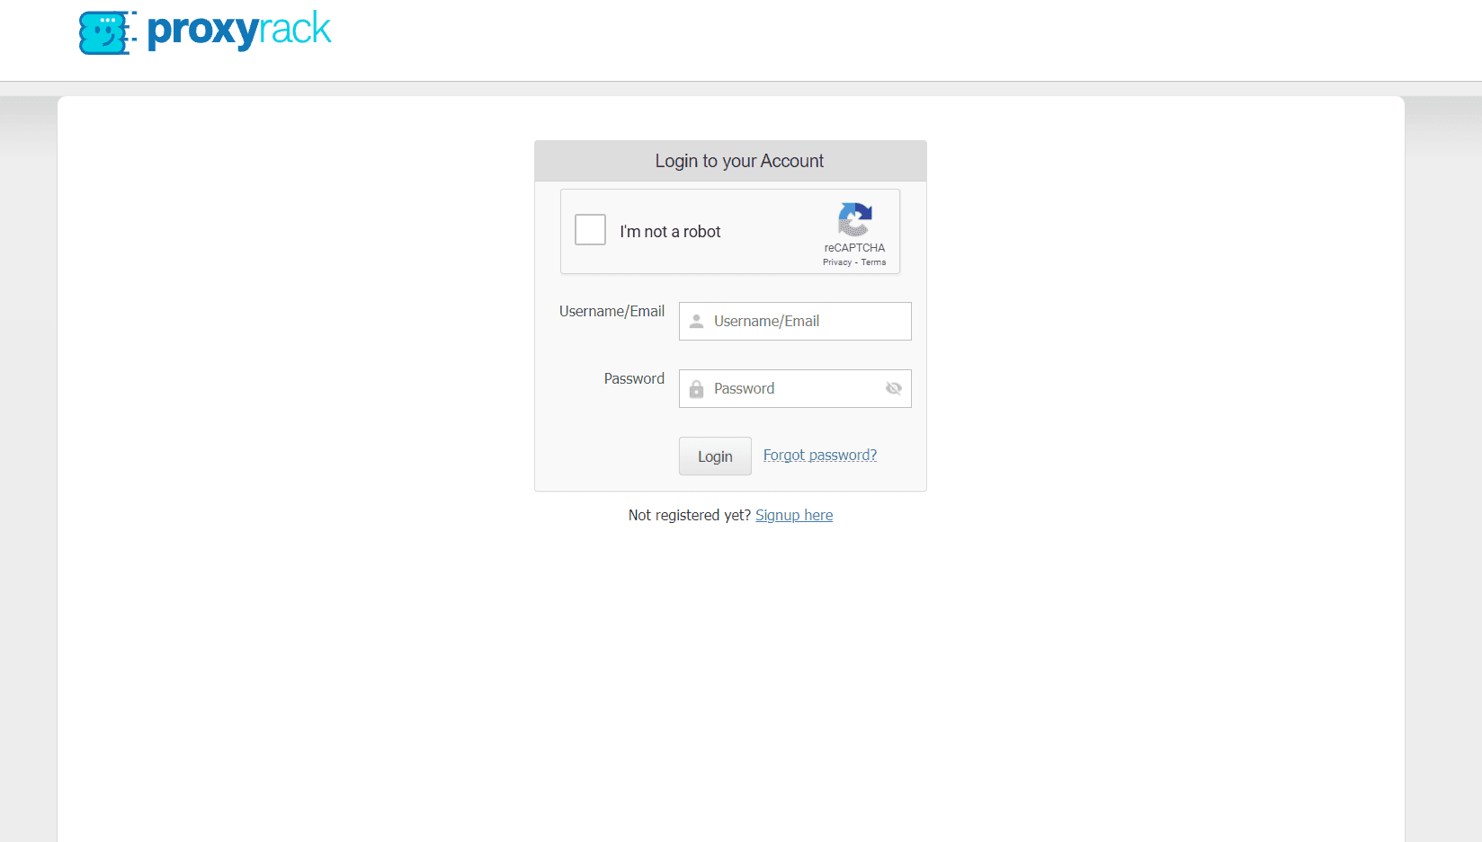Click the reCAPTCHA text under the logo

point(854,248)
